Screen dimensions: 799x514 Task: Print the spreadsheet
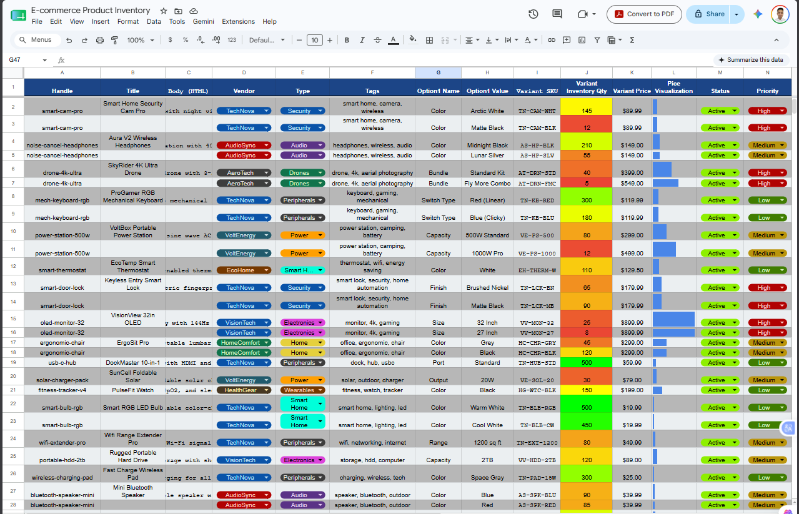pos(100,40)
